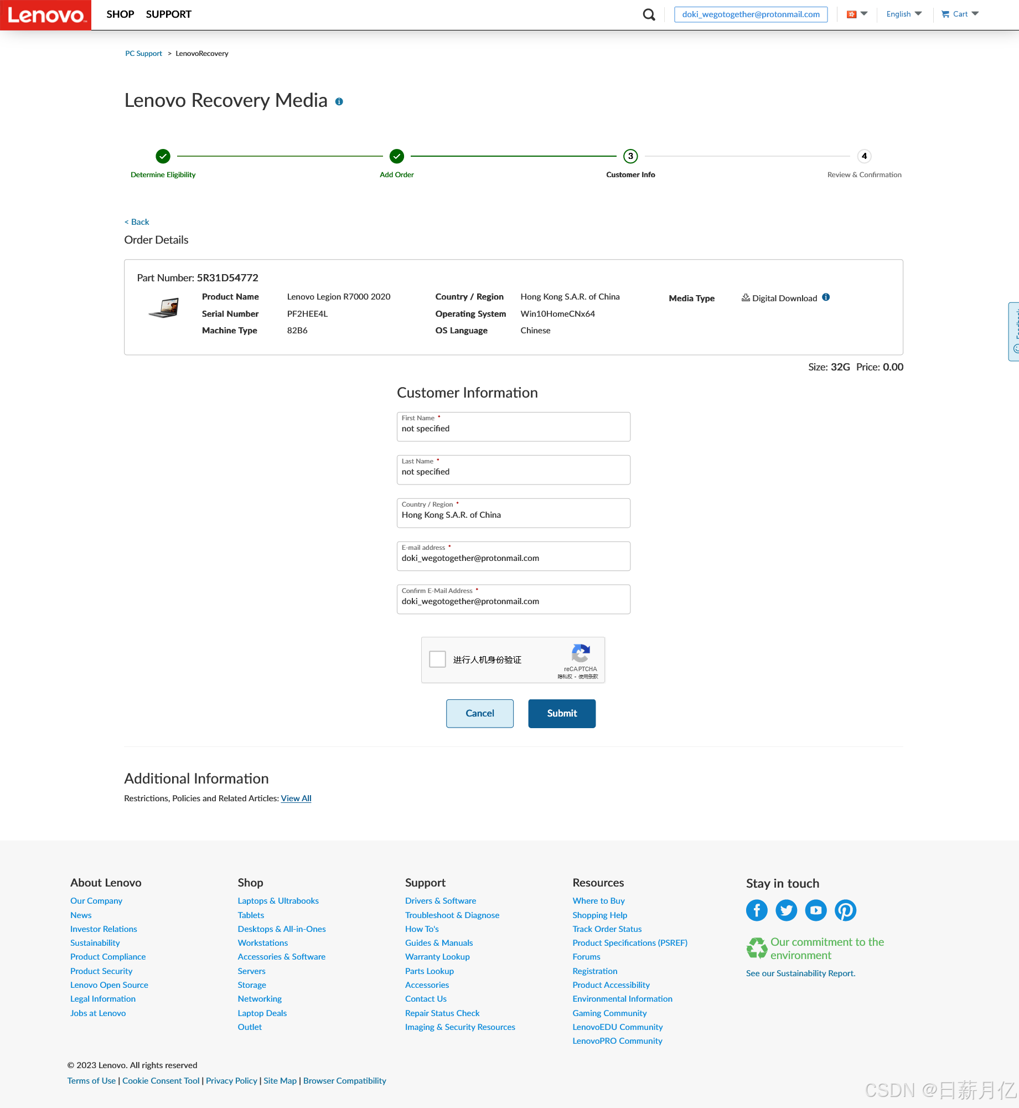
Task: Open the Where to Buy link
Action: 598,901
